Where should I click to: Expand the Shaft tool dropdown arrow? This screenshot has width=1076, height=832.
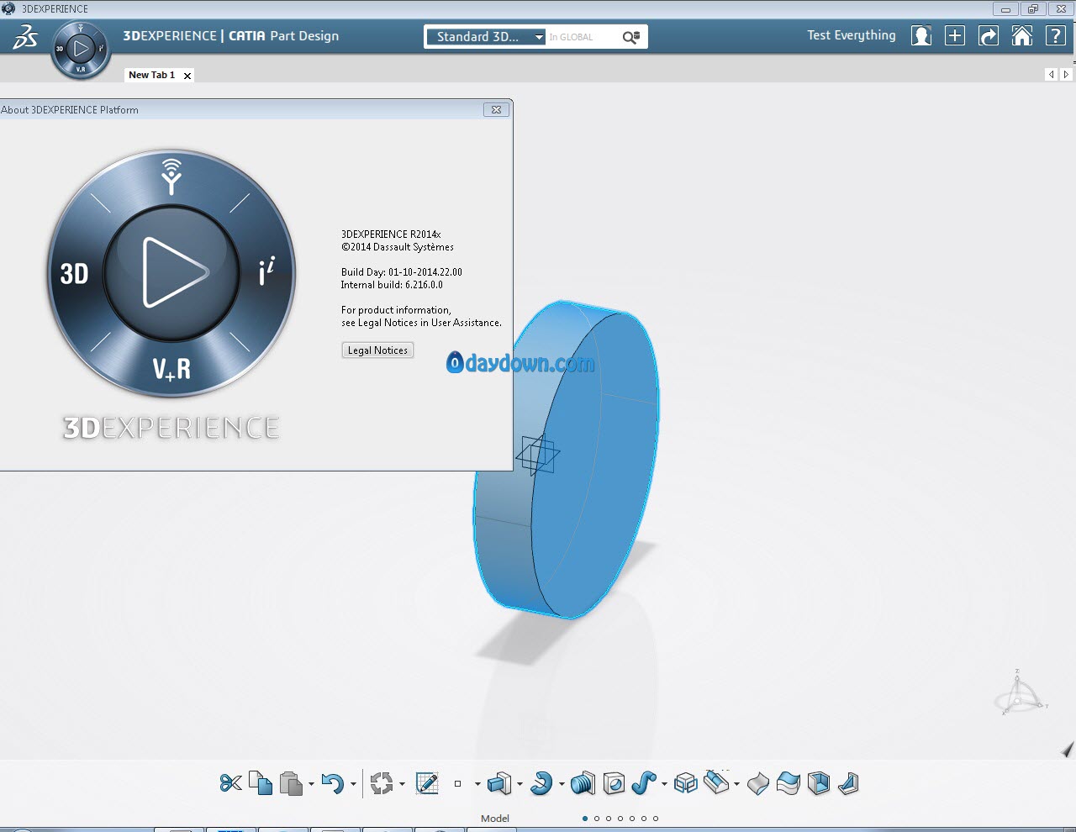pyautogui.click(x=562, y=784)
